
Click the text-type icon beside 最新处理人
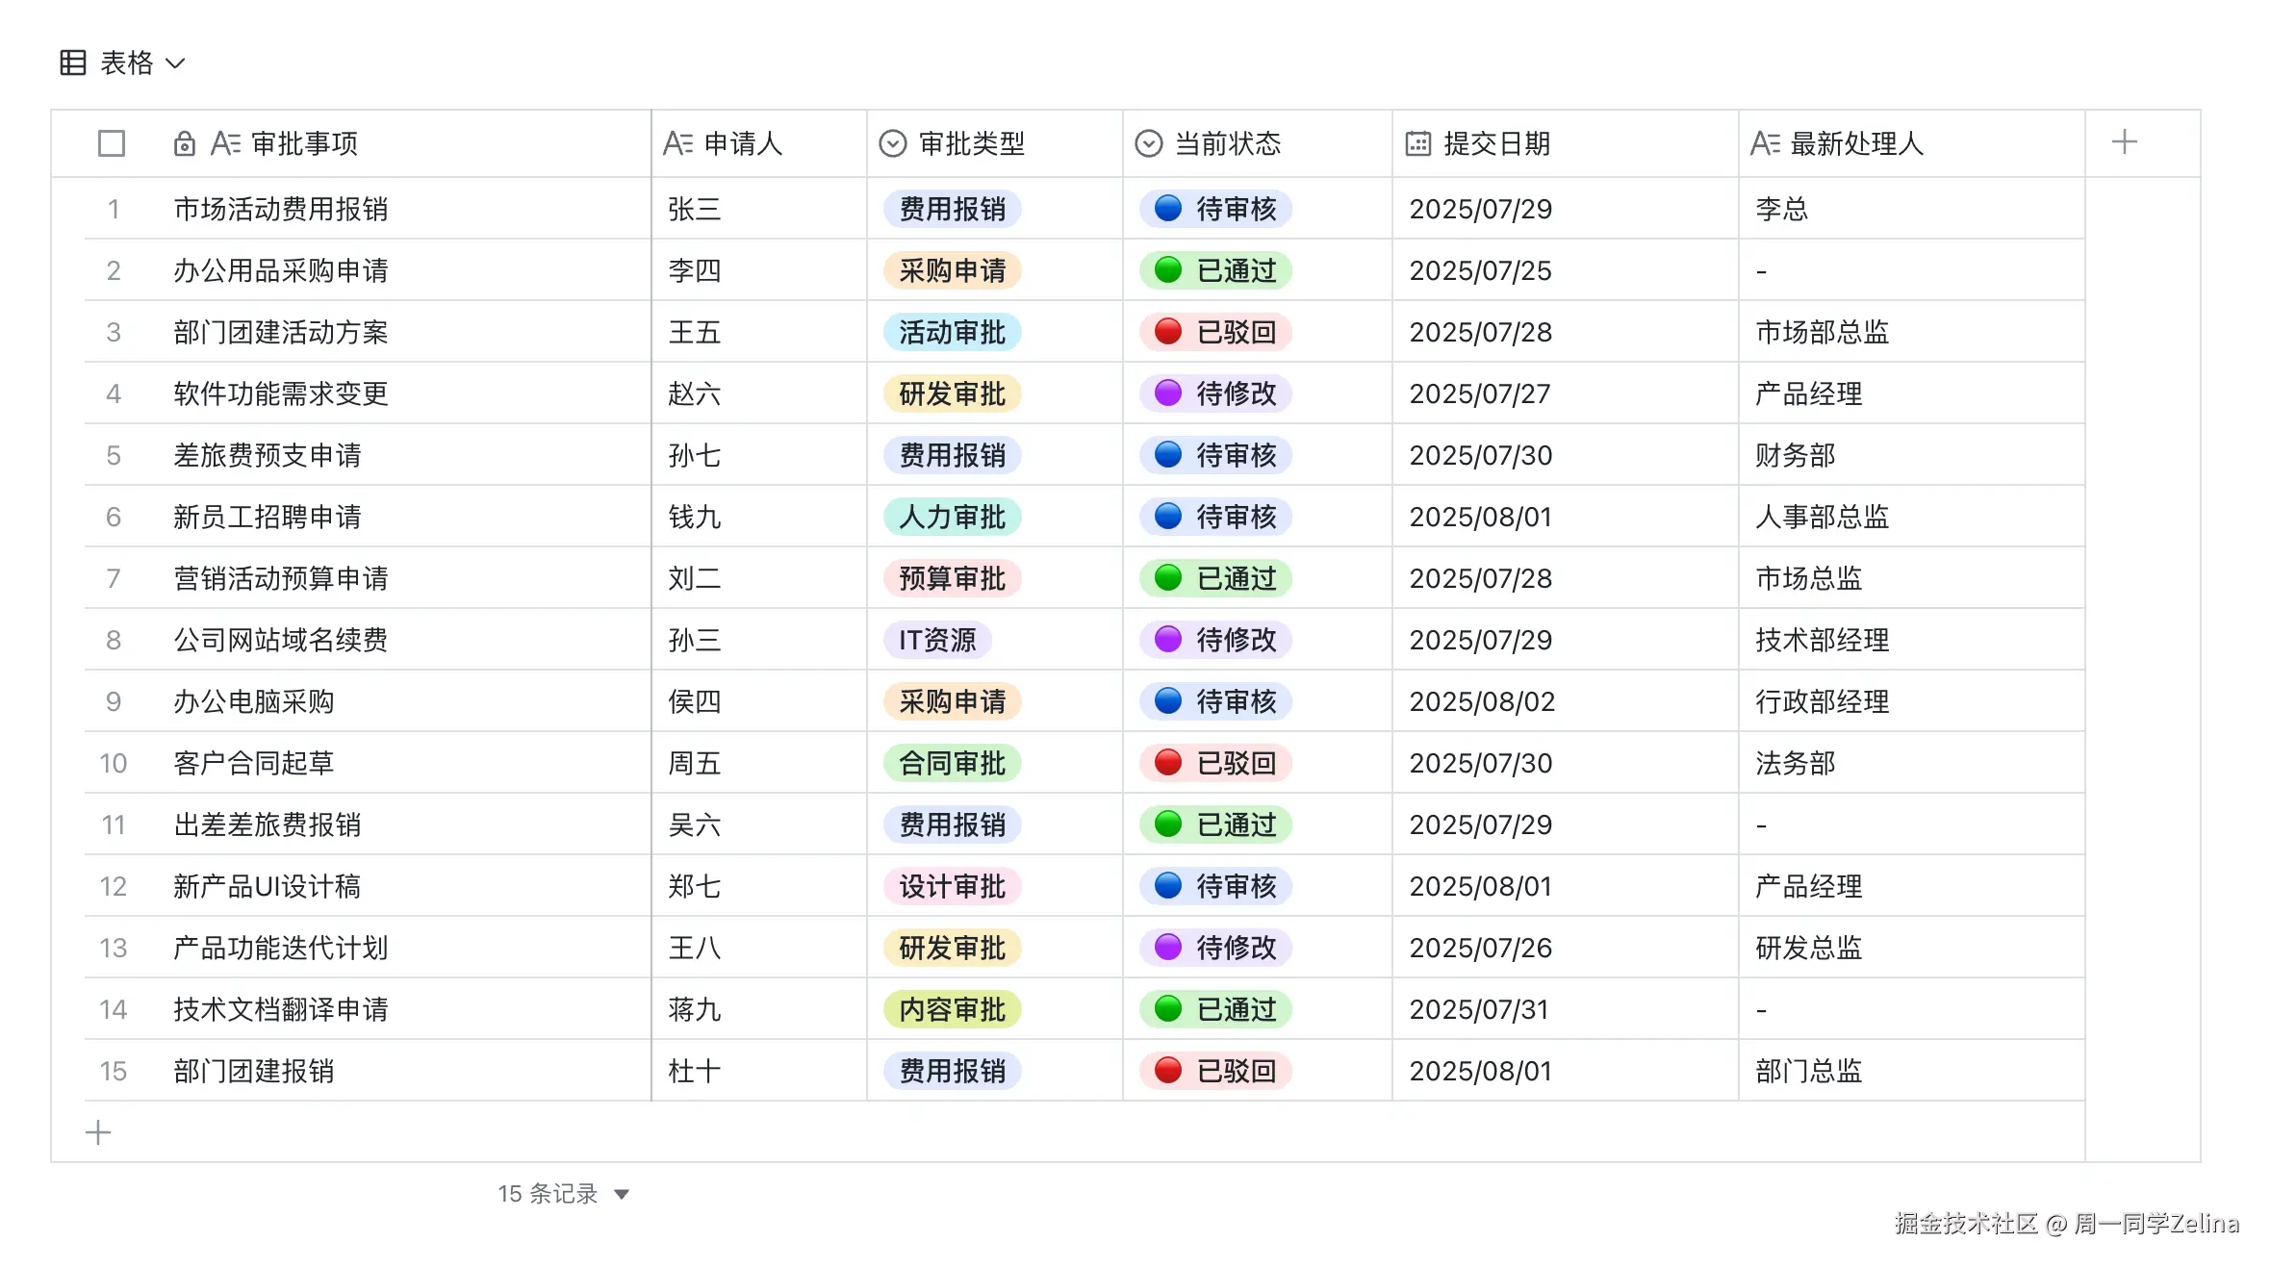[1765, 143]
